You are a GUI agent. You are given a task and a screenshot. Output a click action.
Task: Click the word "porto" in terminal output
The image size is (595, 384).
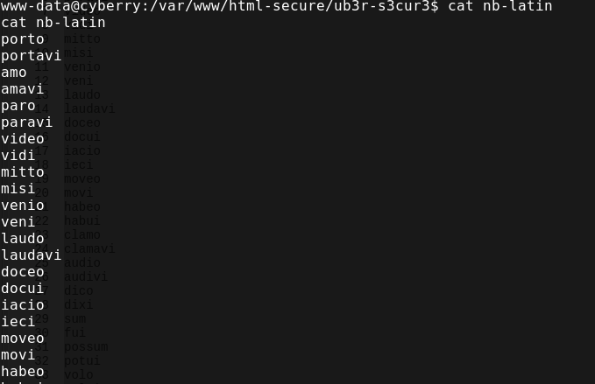(23, 39)
